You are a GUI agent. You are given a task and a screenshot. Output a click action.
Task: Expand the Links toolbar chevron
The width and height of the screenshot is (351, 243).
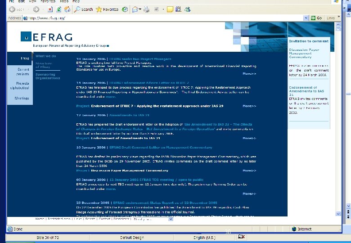pos(339,17)
